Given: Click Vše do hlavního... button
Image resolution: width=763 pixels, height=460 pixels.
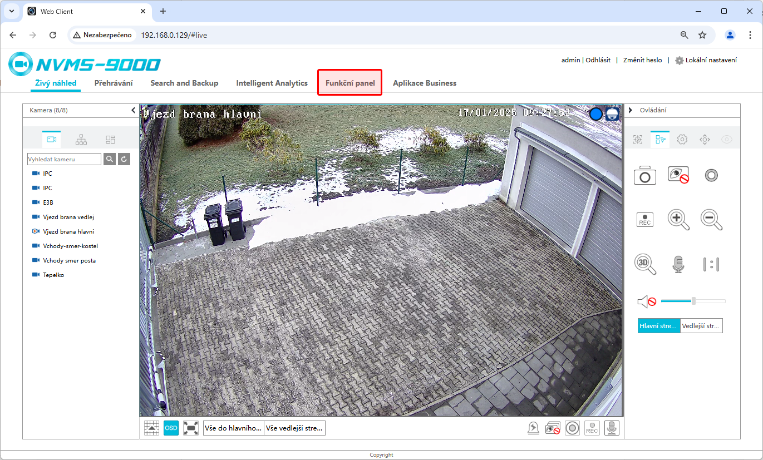Looking at the screenshot, I should point(234,428).
